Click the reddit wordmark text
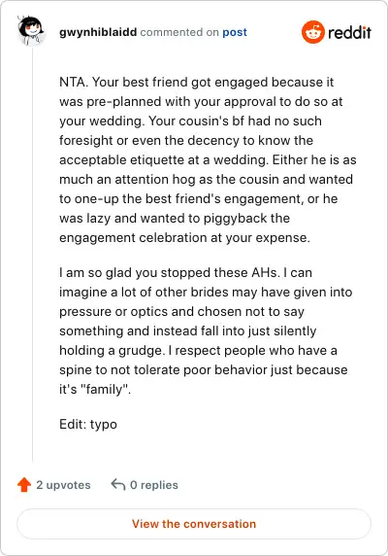 click(349, 33)
